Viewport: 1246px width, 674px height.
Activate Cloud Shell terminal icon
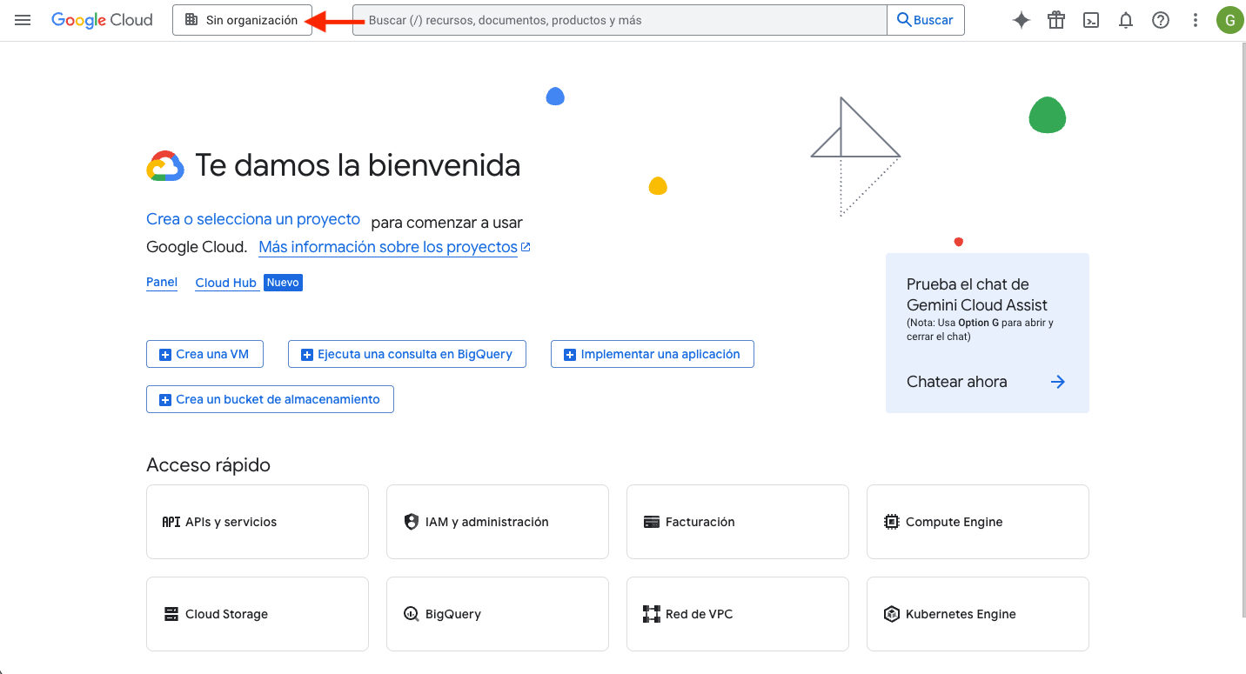pos(1091,20)
